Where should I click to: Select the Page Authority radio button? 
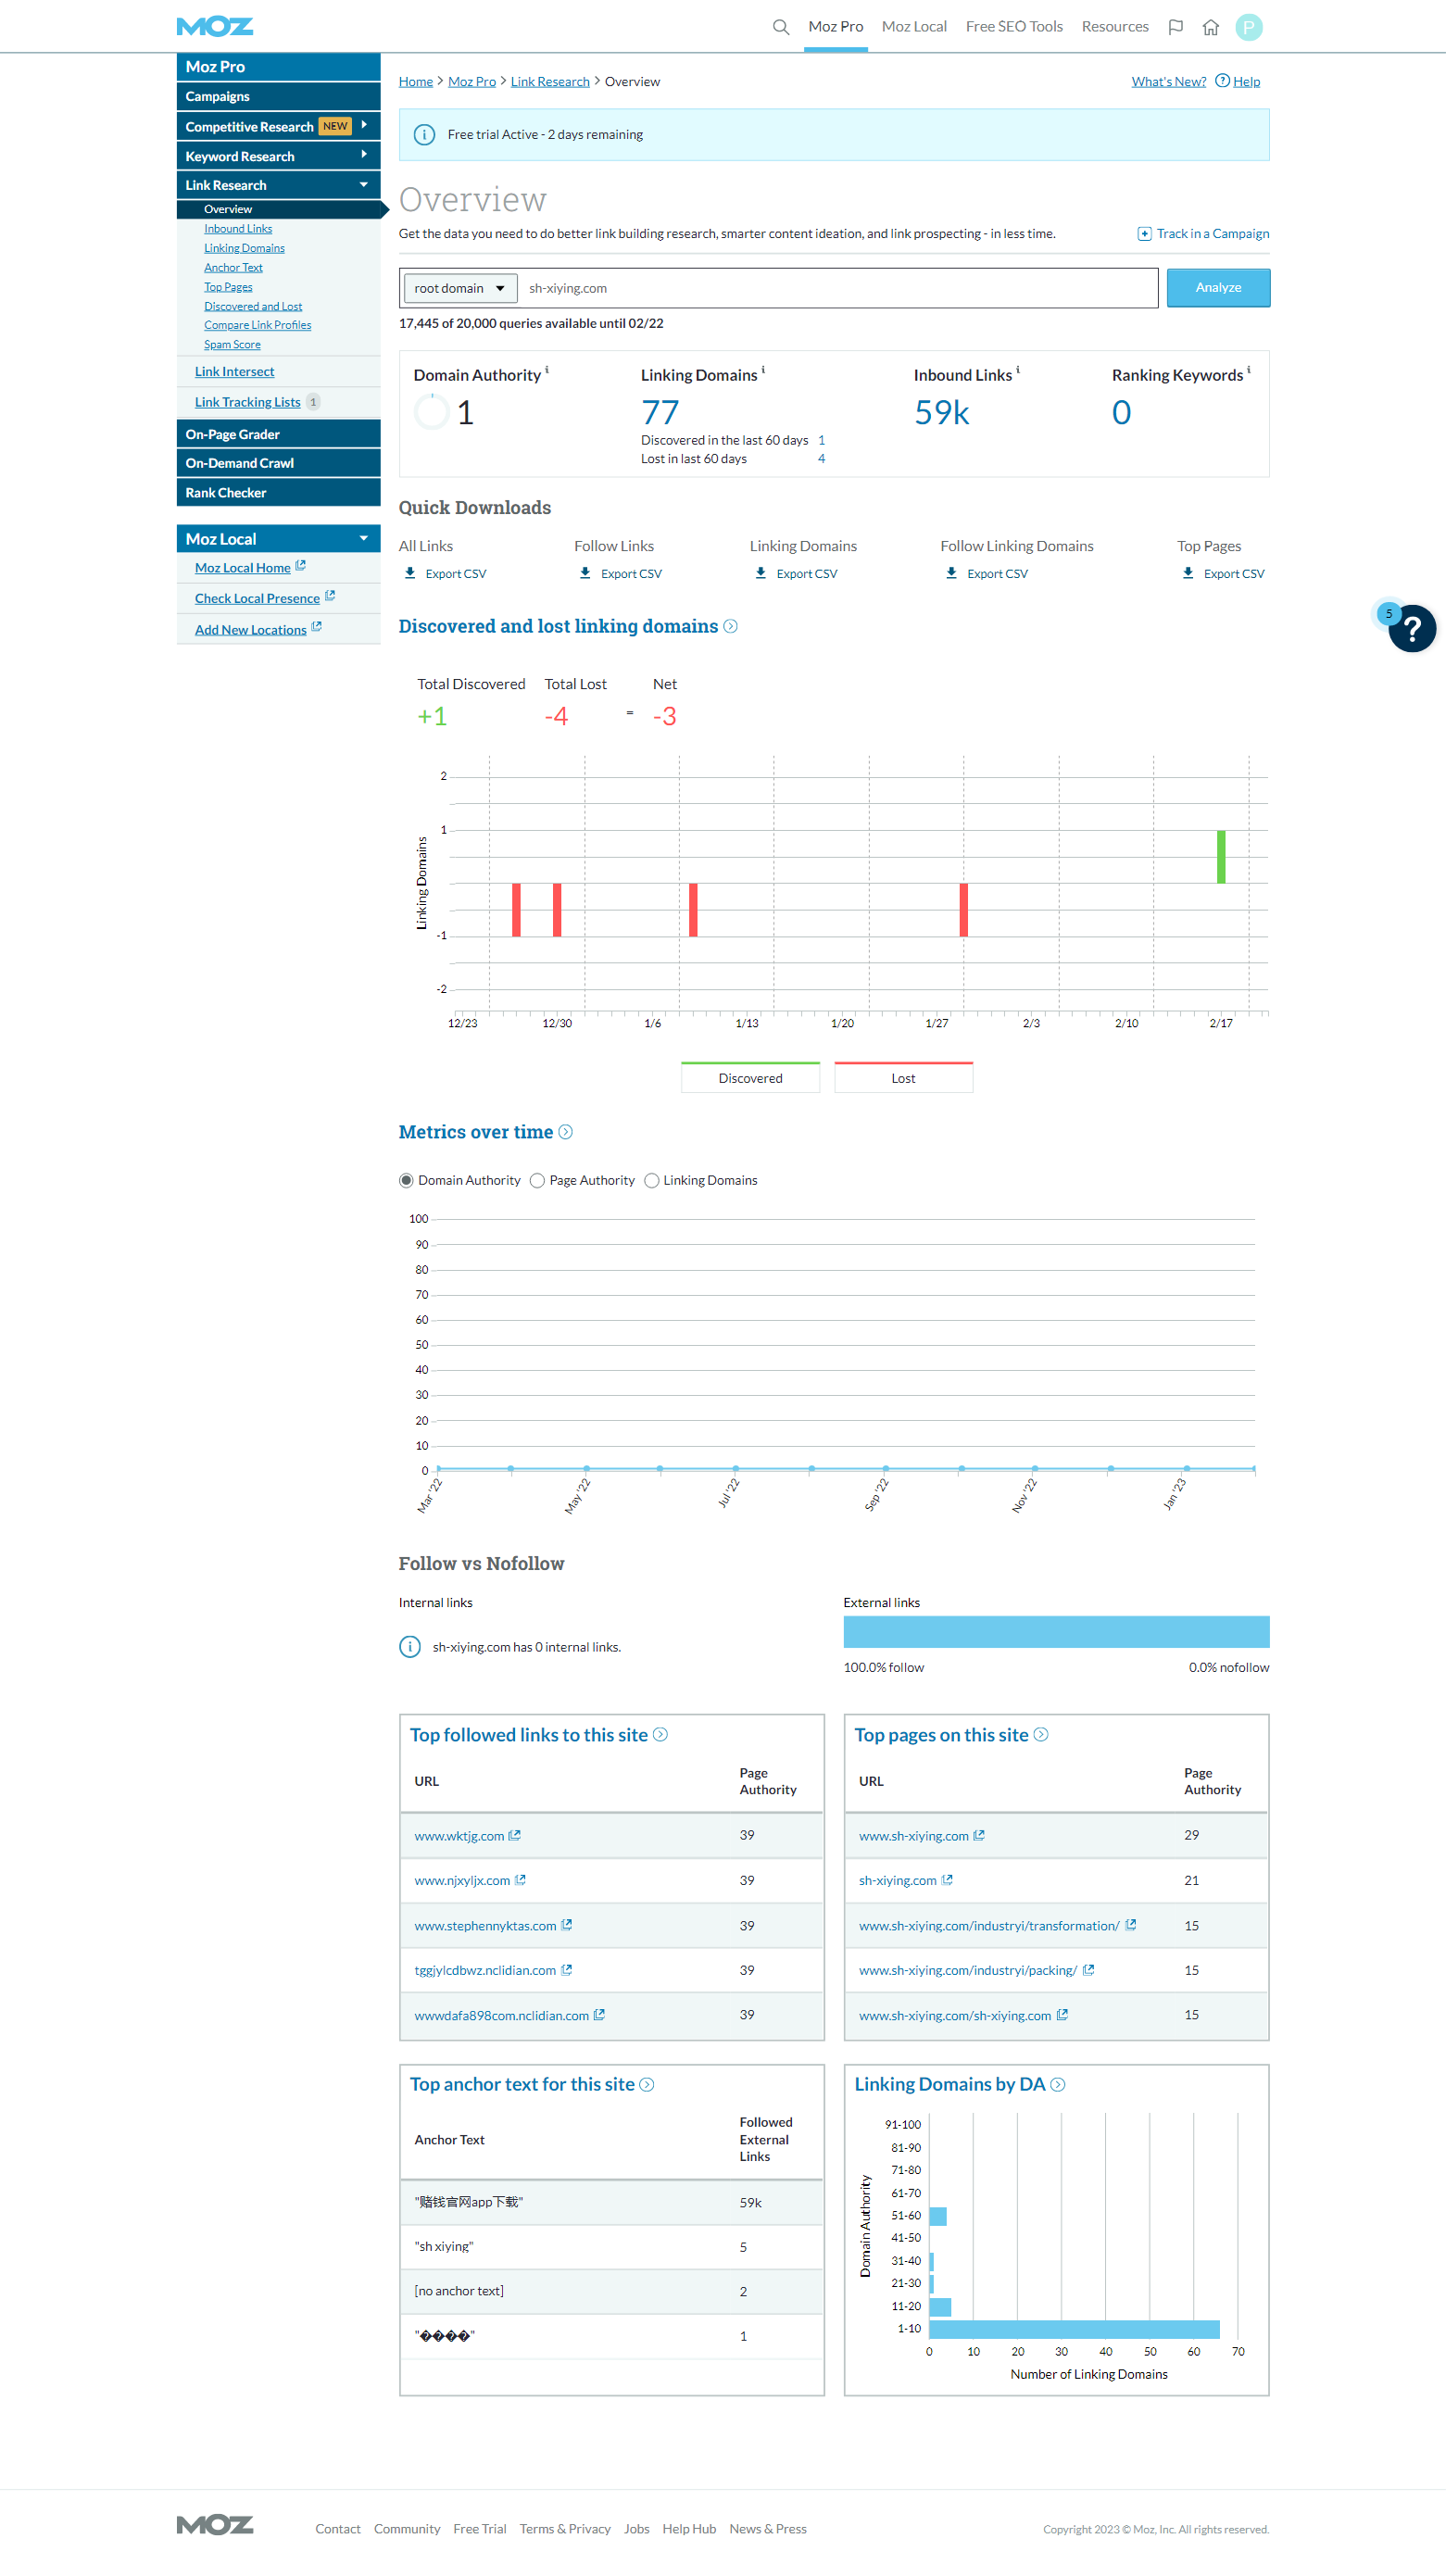(x=537, y=1180)
